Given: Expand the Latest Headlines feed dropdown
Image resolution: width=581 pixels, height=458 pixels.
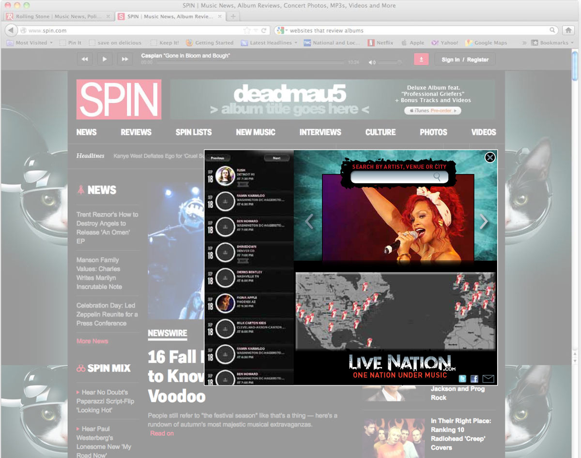Looking at the screenshot, I should (269, 43).
